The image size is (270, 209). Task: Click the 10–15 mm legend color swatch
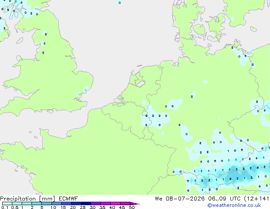click(x=56, y=203)
